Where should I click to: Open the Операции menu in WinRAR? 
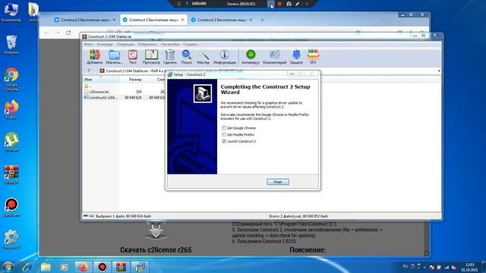[125, 44]
